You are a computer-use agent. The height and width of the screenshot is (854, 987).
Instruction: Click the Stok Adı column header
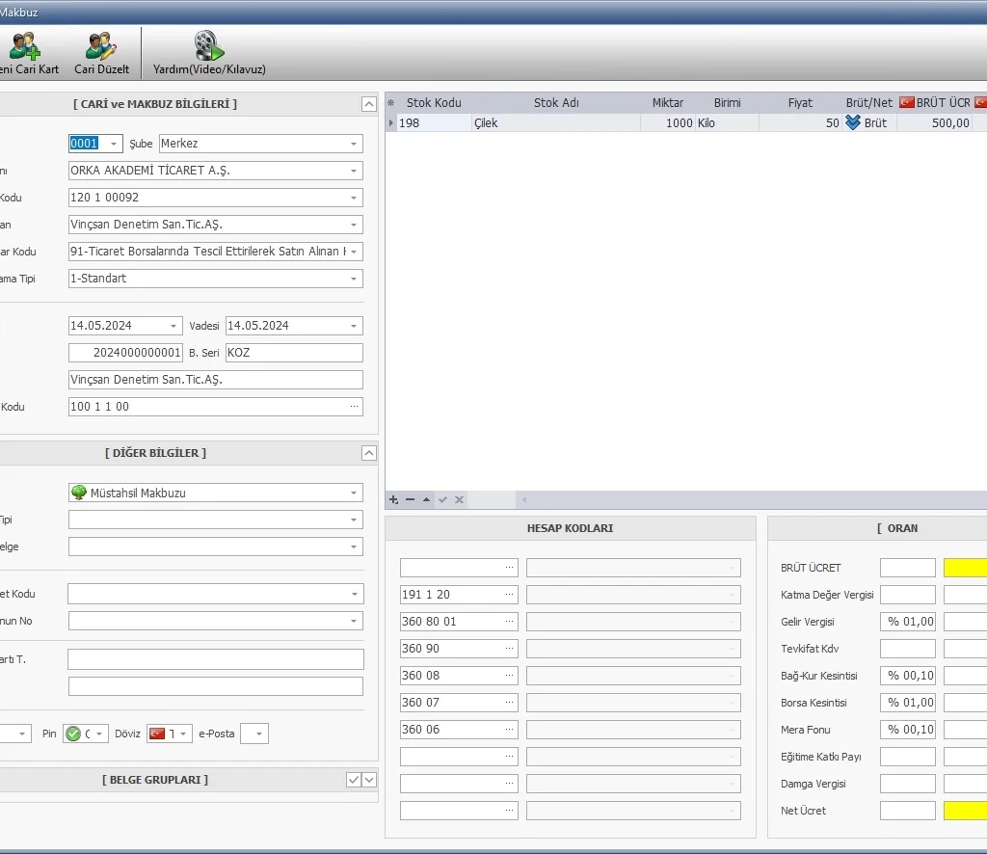click(x=556, y=103)
